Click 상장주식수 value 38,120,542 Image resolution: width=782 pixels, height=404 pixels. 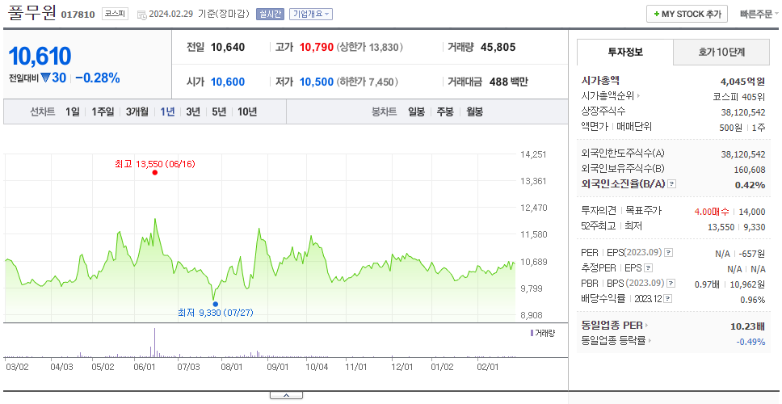pyautogui.click(x=743, y=112)
